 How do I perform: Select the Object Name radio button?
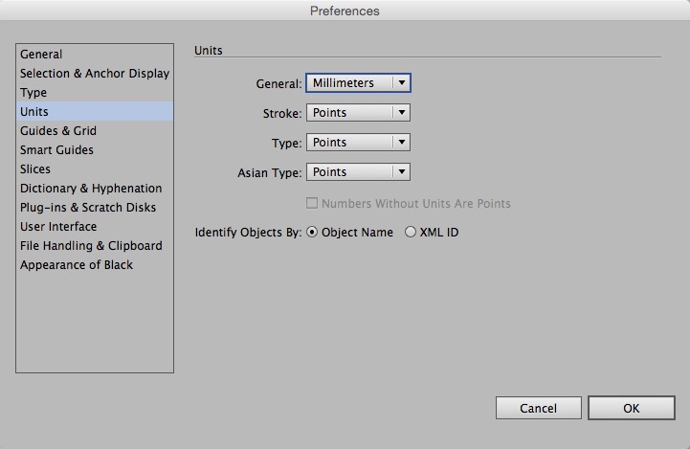pyautogui.click(x=313, y=232)
